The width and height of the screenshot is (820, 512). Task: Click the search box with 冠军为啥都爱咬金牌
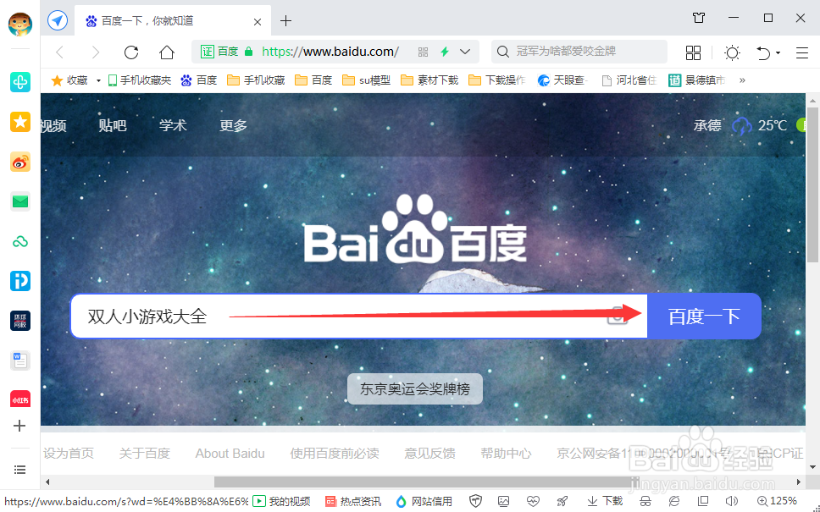point(579,52)
